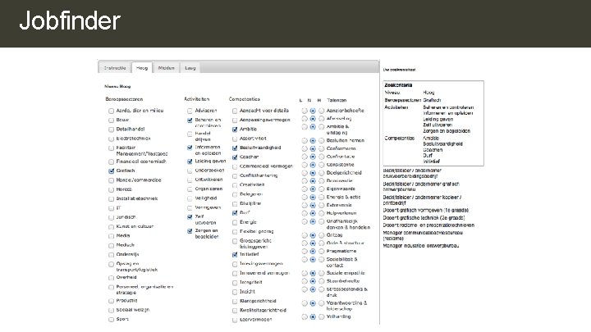Uncheck the Zelf uitvoeren activity

(190, 217)
